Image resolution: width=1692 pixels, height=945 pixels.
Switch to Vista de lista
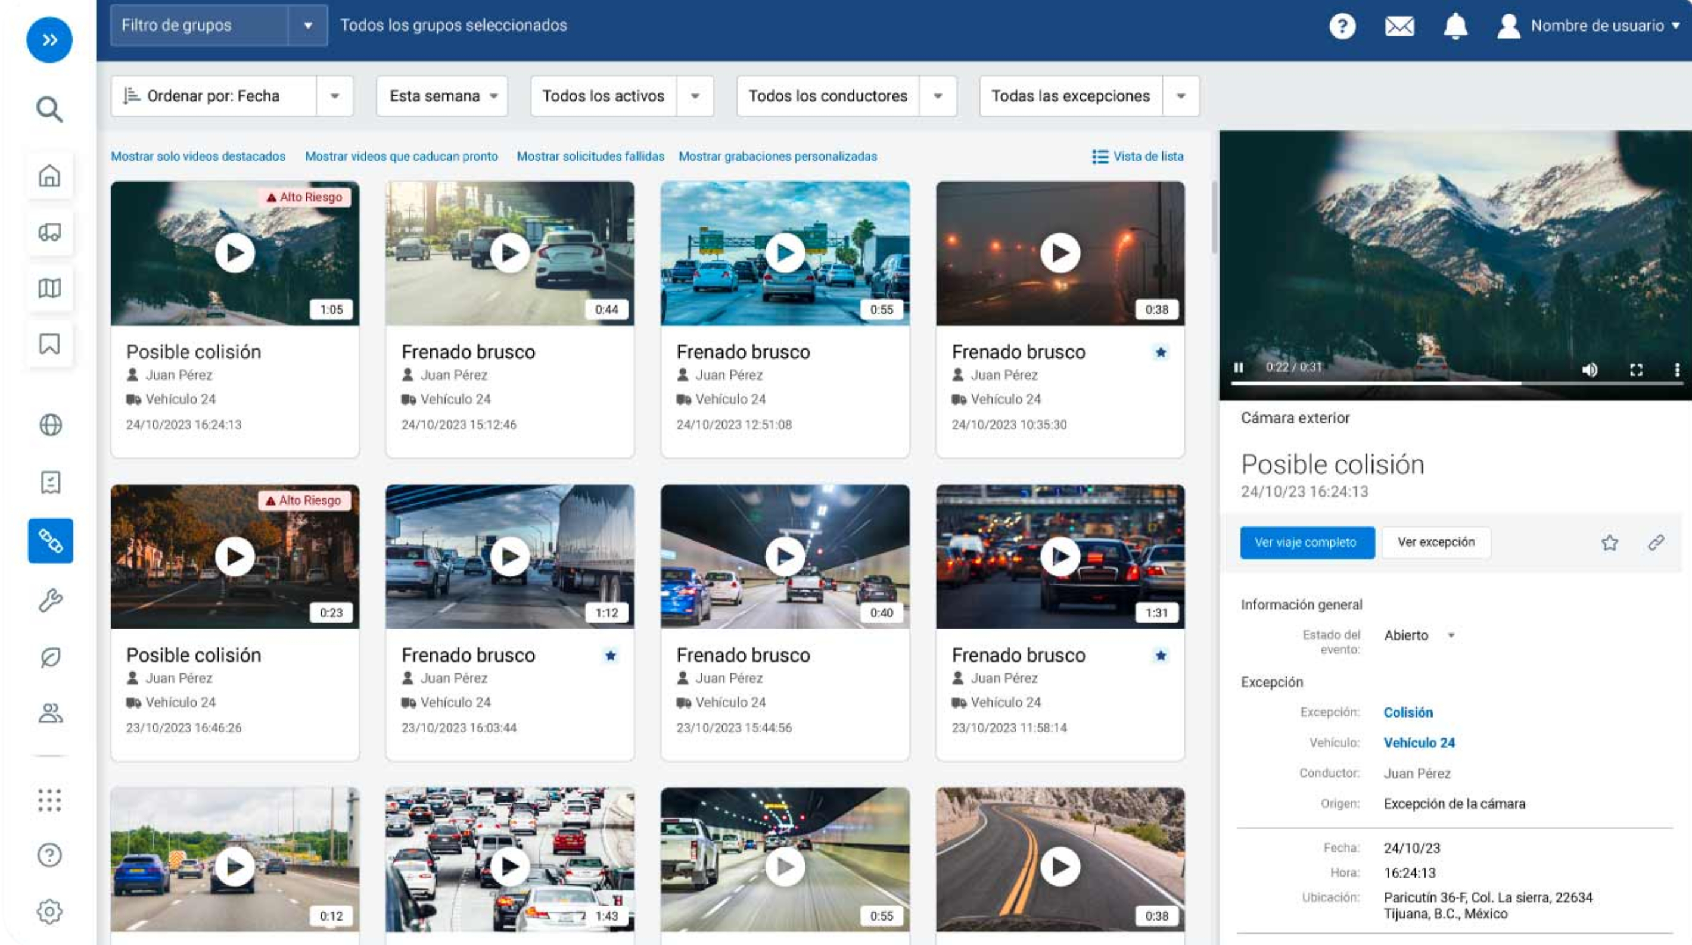click(1138, 156)
